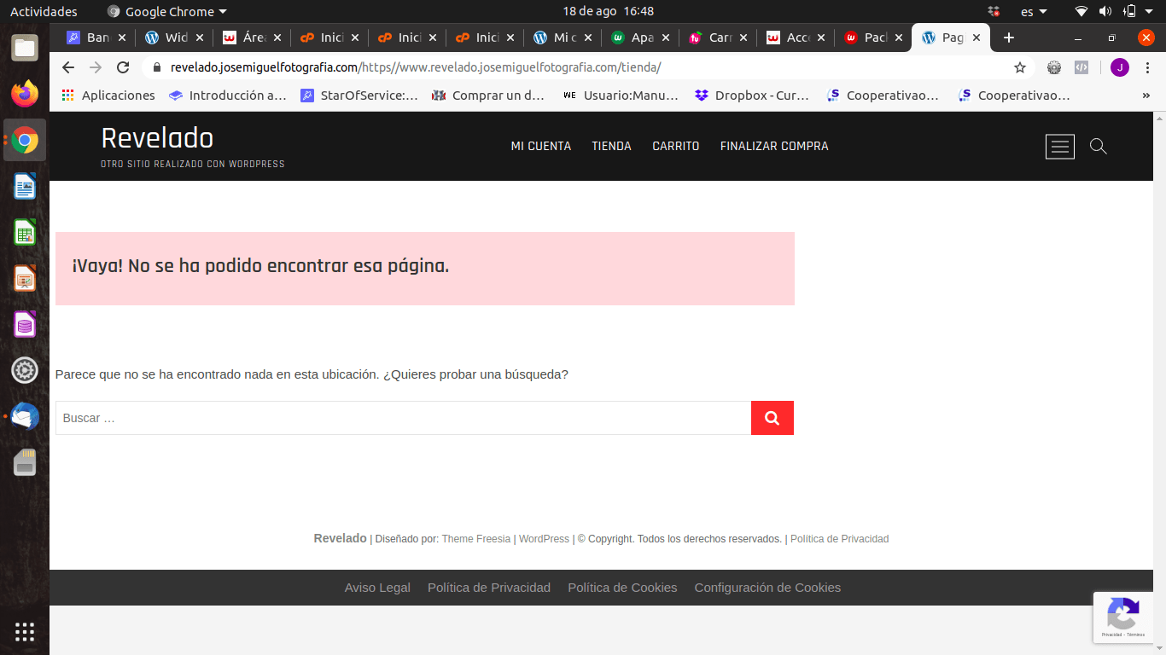Reload the current page

123,67
